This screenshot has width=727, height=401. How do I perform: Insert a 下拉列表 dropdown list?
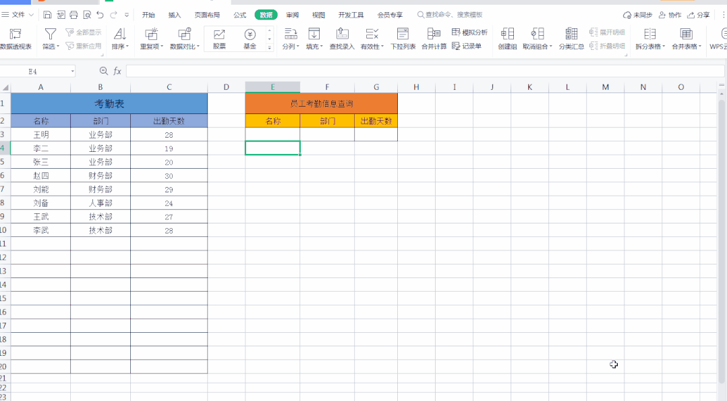(x=403, y=38)
